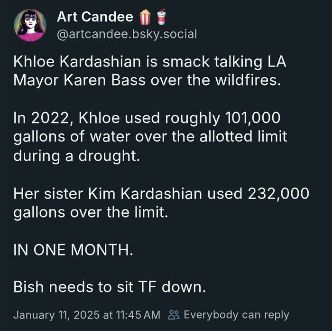332x331 pixels.
Task: Open the 'Everybody can reply' setting
Action: pyautogui.click(x=236, y=314)
